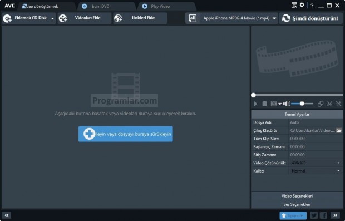The image size is (345, 221).
Task: Click the preview seek bar handle
Action: [254, 95]
